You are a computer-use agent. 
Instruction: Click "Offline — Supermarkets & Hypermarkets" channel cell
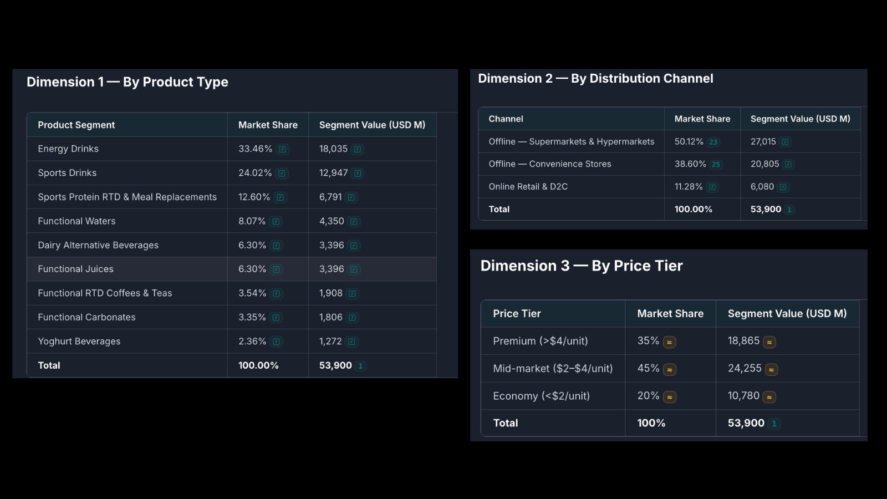[572, 141]
